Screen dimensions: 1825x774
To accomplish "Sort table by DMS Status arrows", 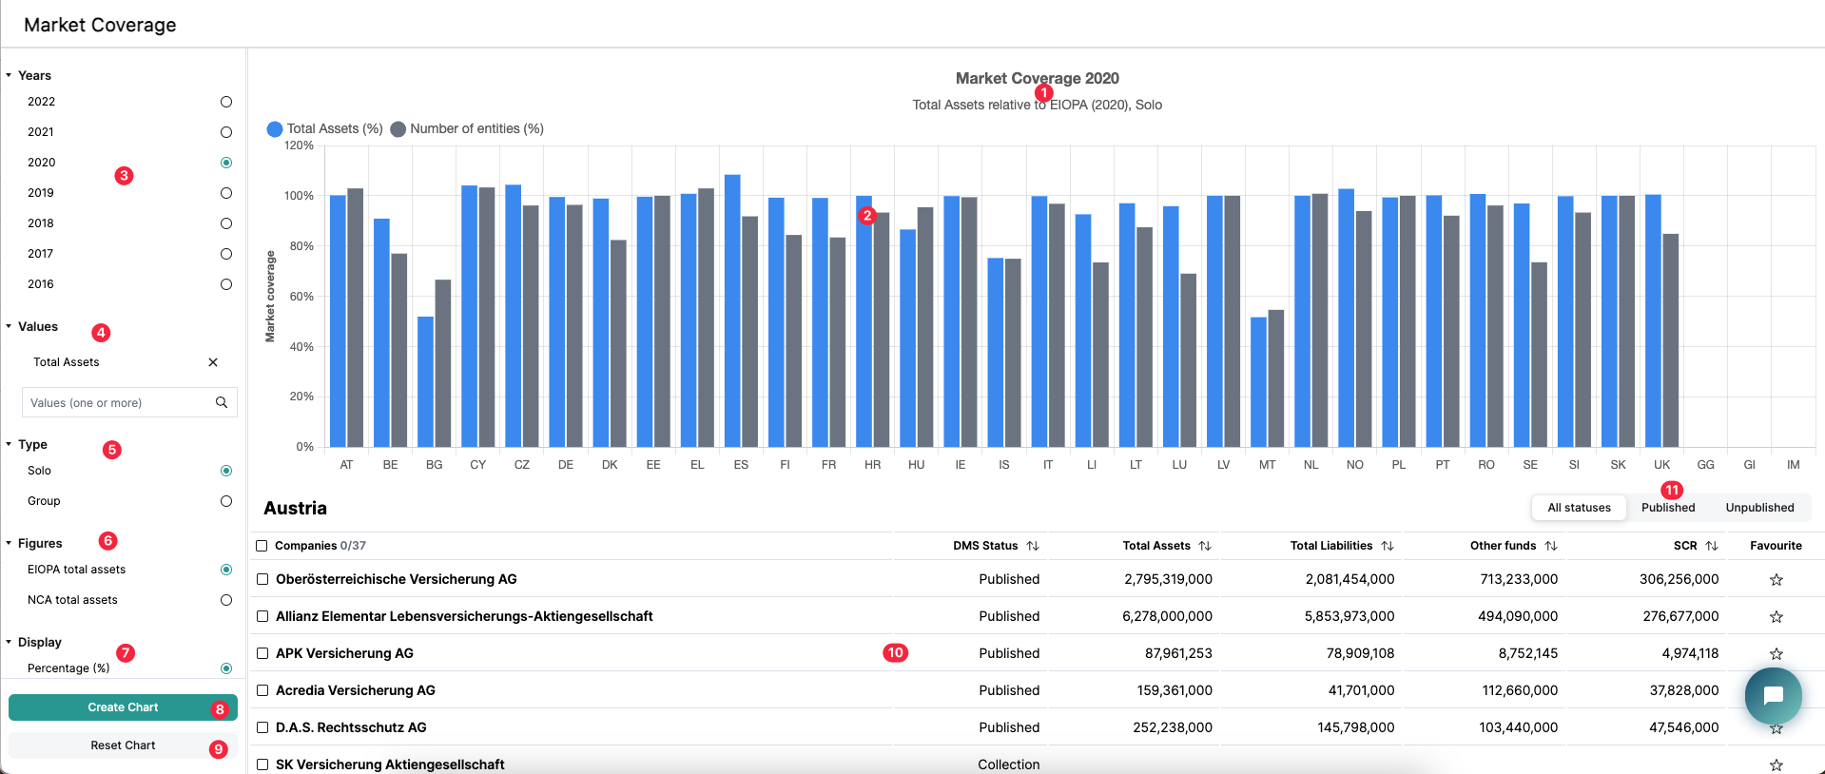I will [1033, 546].
